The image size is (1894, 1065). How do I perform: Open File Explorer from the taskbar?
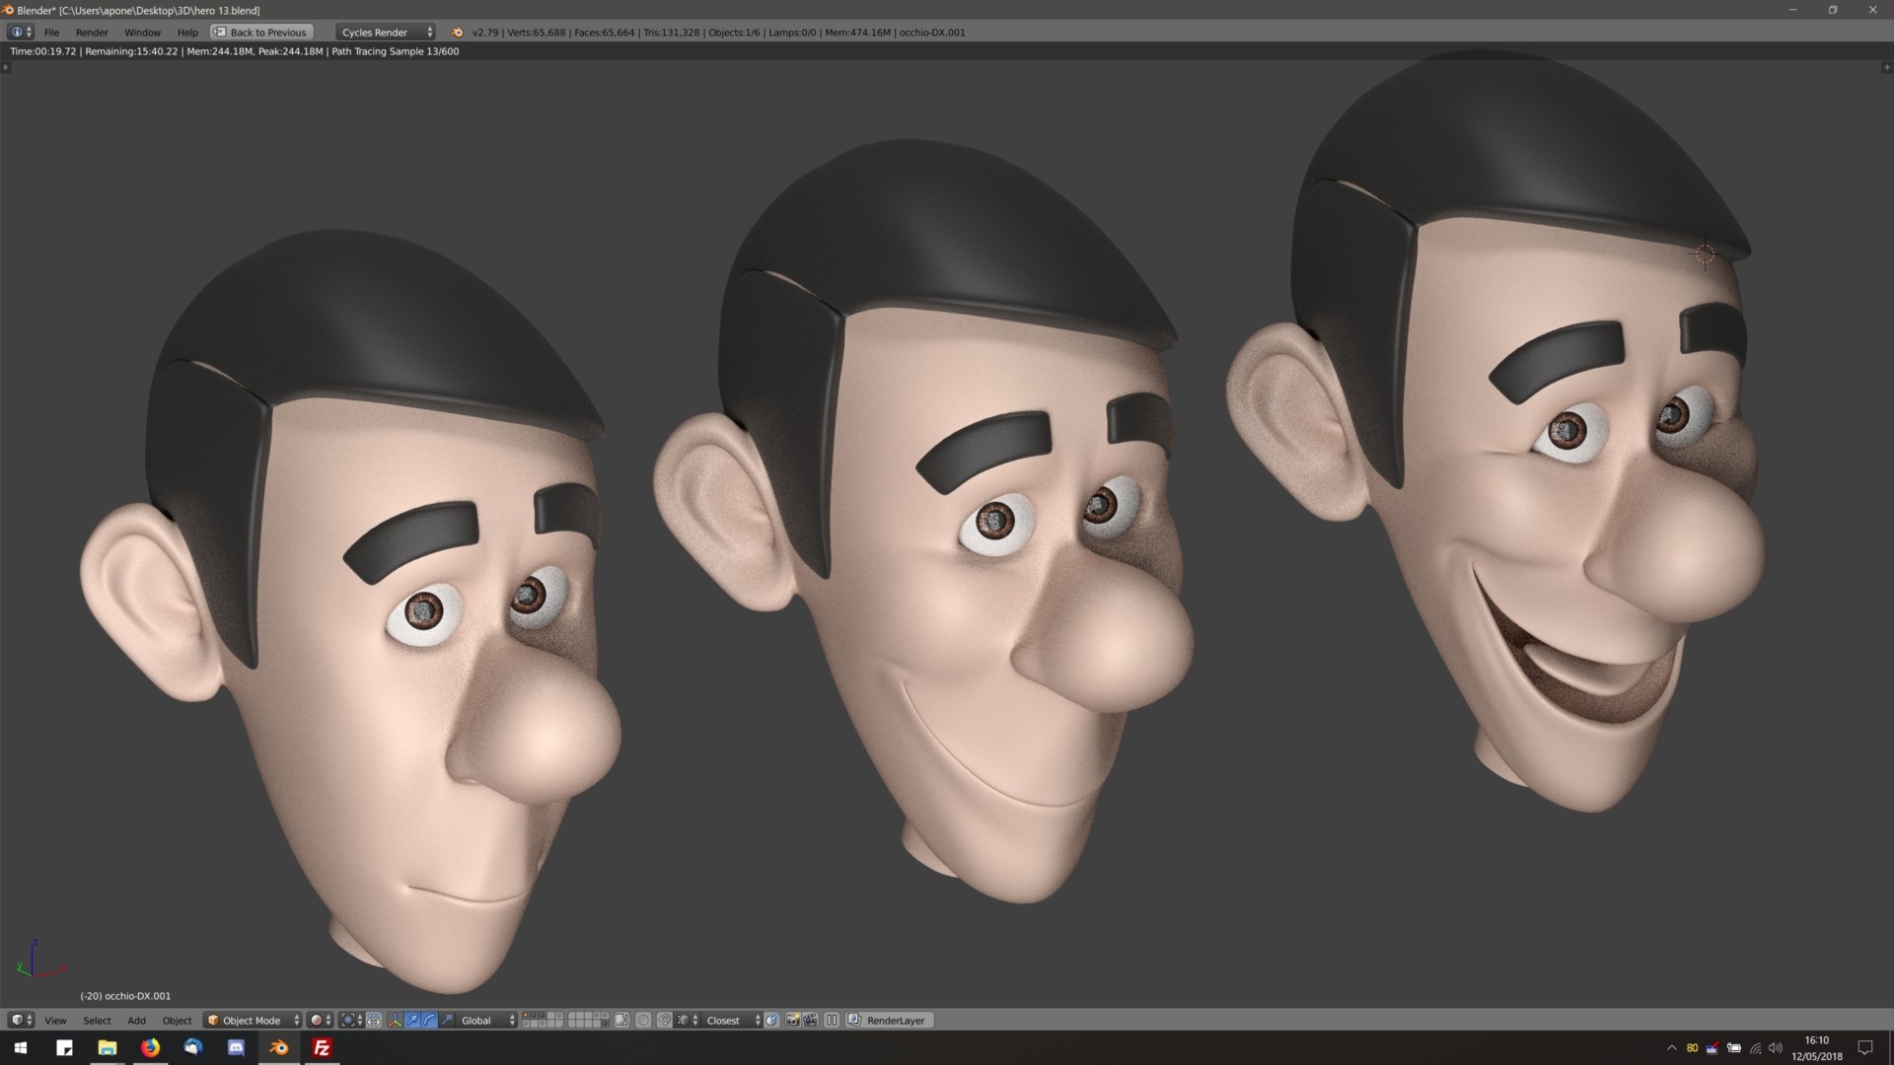point(107,1047)
